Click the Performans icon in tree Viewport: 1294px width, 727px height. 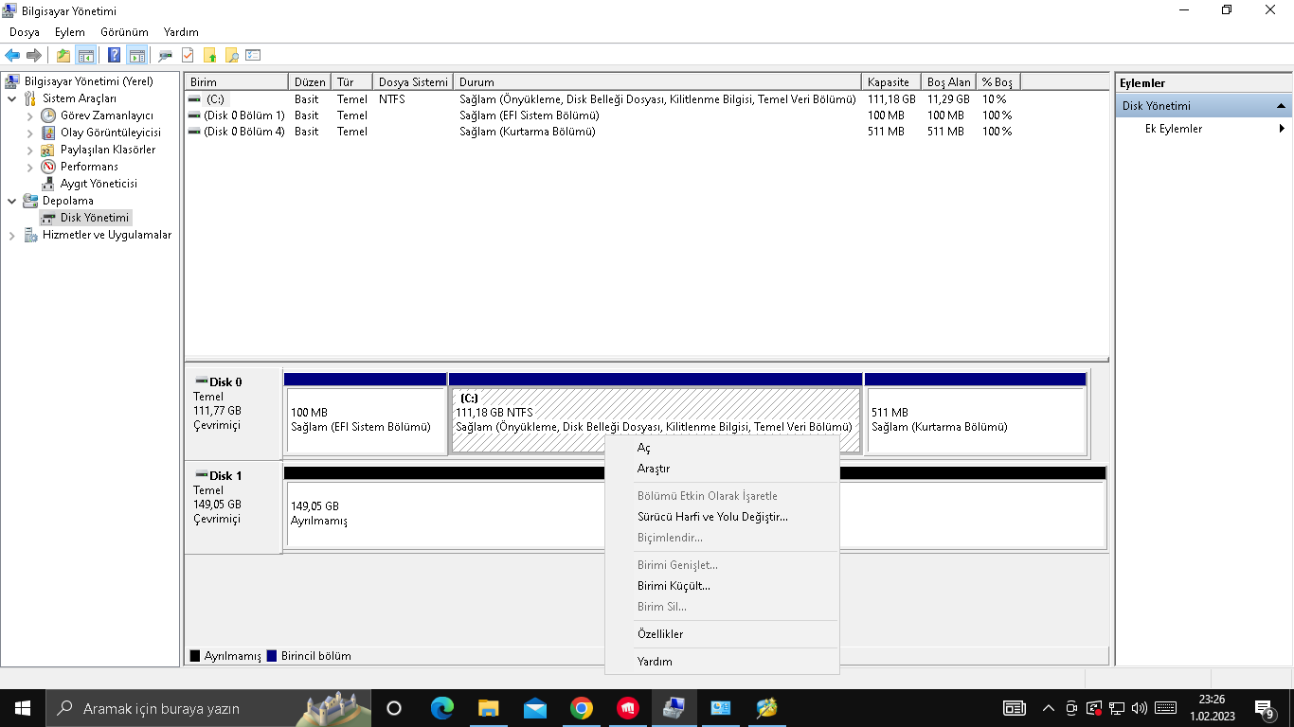pyautogui.click(x=48, y=167)
